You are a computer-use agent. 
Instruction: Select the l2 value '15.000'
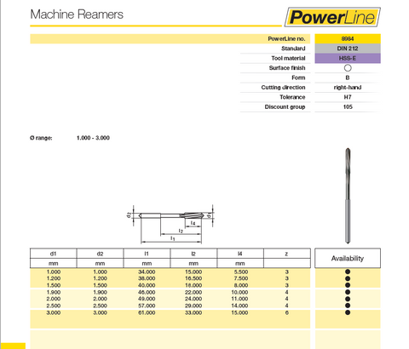[x=193, y=272]
